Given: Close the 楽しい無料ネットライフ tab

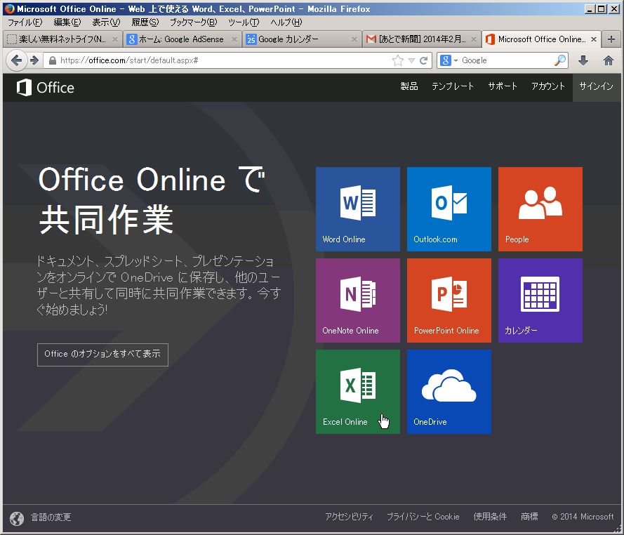Looking at the screenshot, I should tap(115, 39).
